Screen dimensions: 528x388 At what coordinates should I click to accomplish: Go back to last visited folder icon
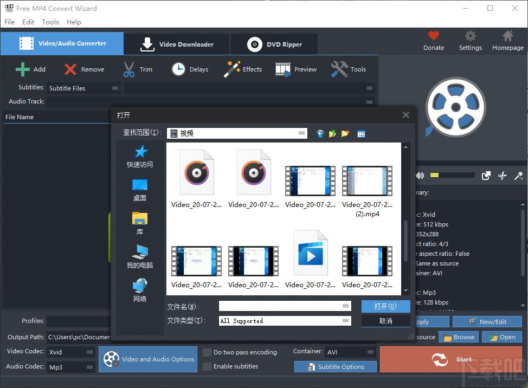tap(320, 134)
